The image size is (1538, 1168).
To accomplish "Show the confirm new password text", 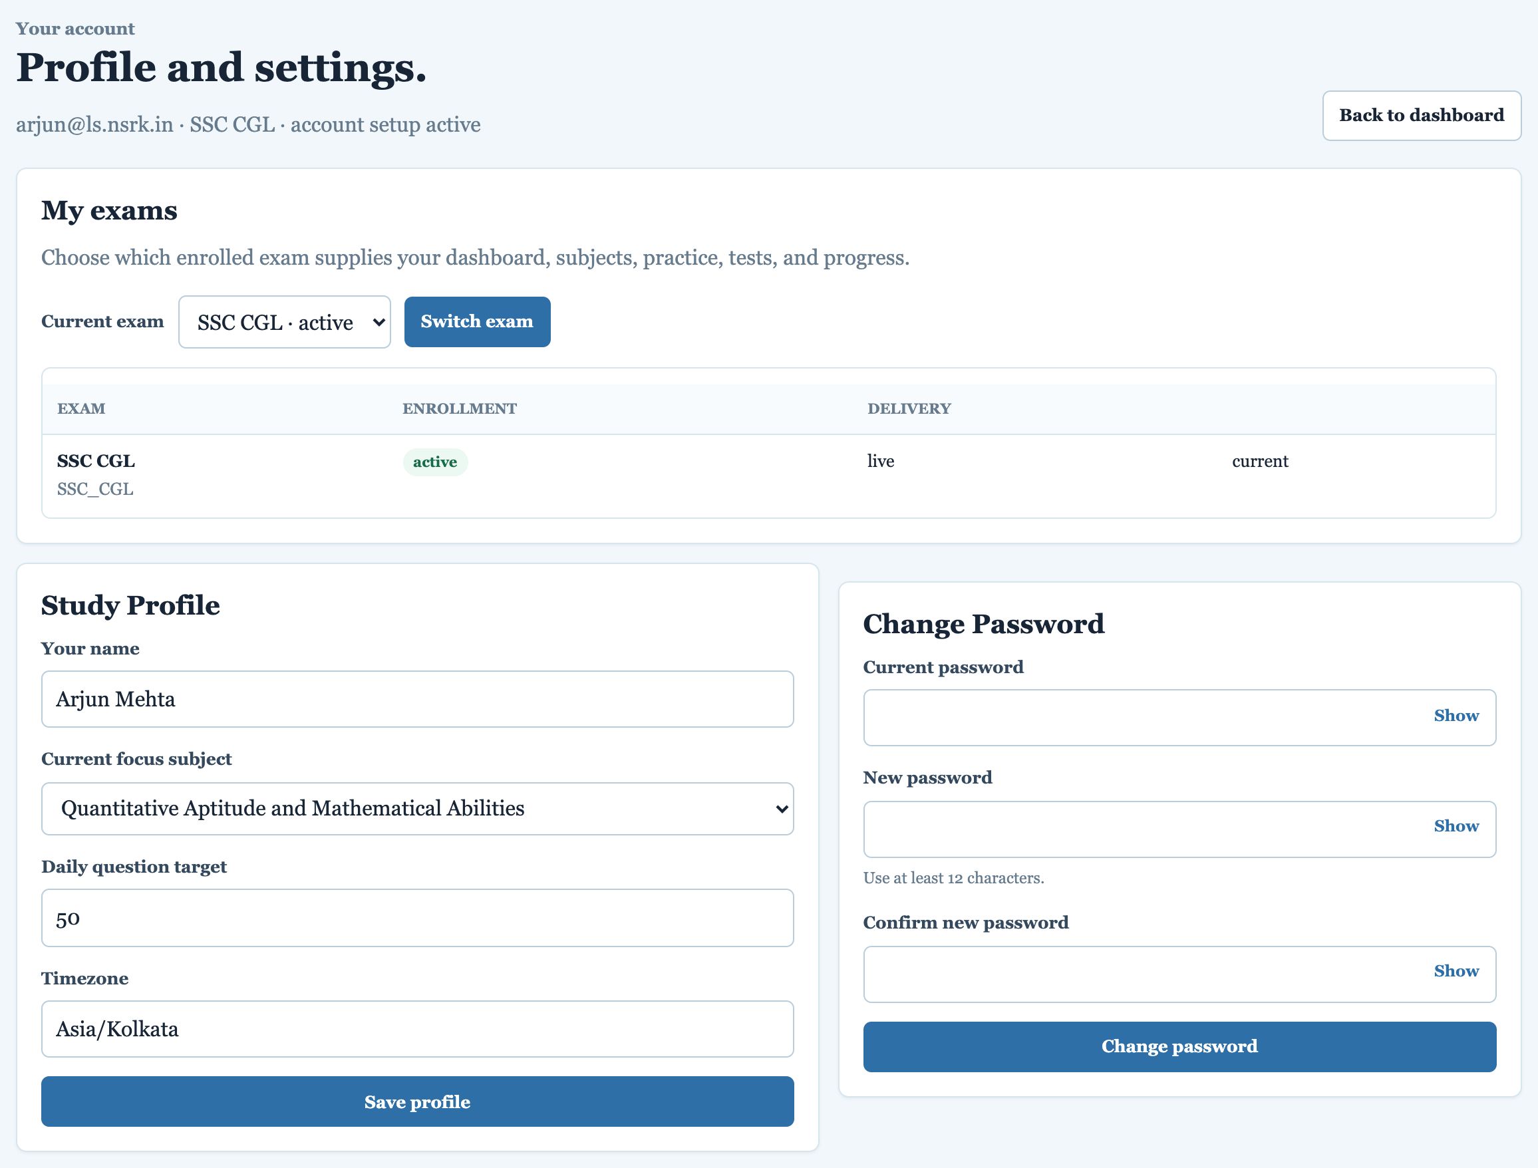I will coord(1456,971).
